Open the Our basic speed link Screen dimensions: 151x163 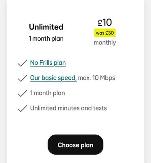tap(53, 78)
